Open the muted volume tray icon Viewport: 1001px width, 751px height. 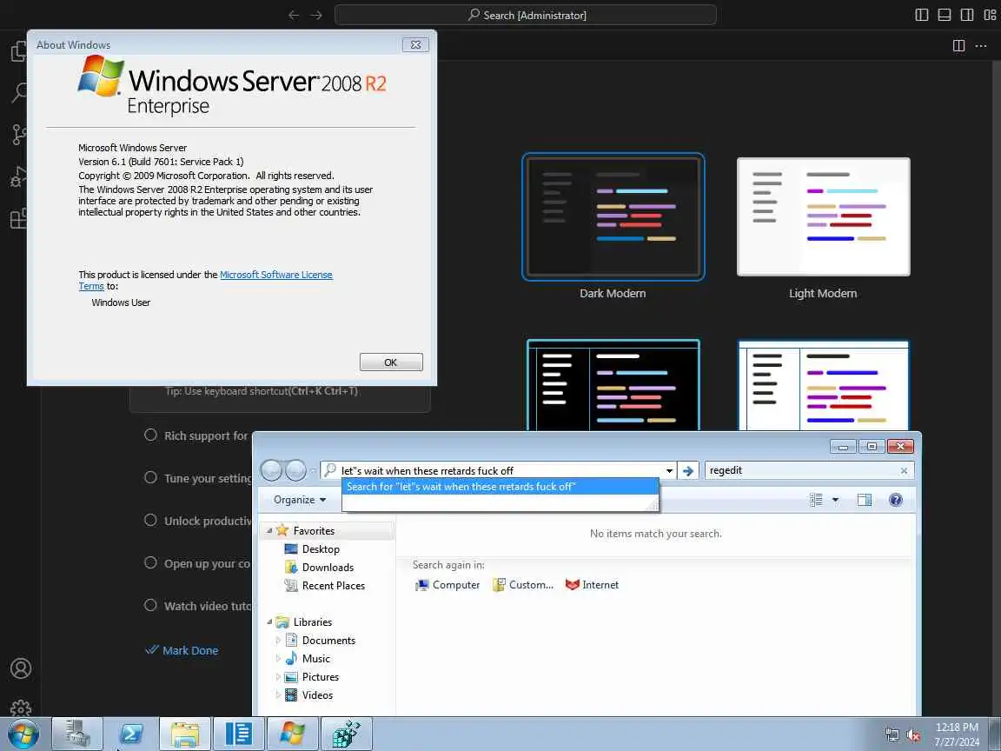pyautogui.click(x=913, y=735)
